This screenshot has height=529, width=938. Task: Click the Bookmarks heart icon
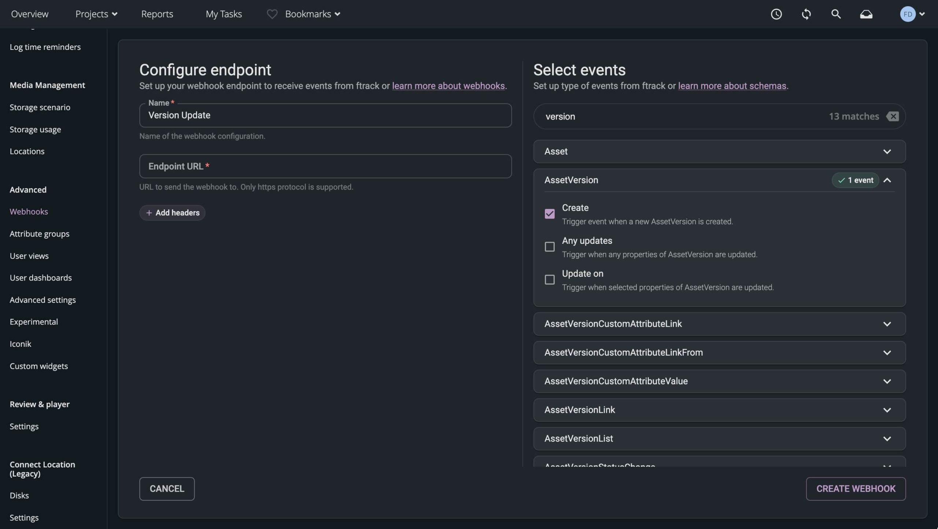coord(272,14)
